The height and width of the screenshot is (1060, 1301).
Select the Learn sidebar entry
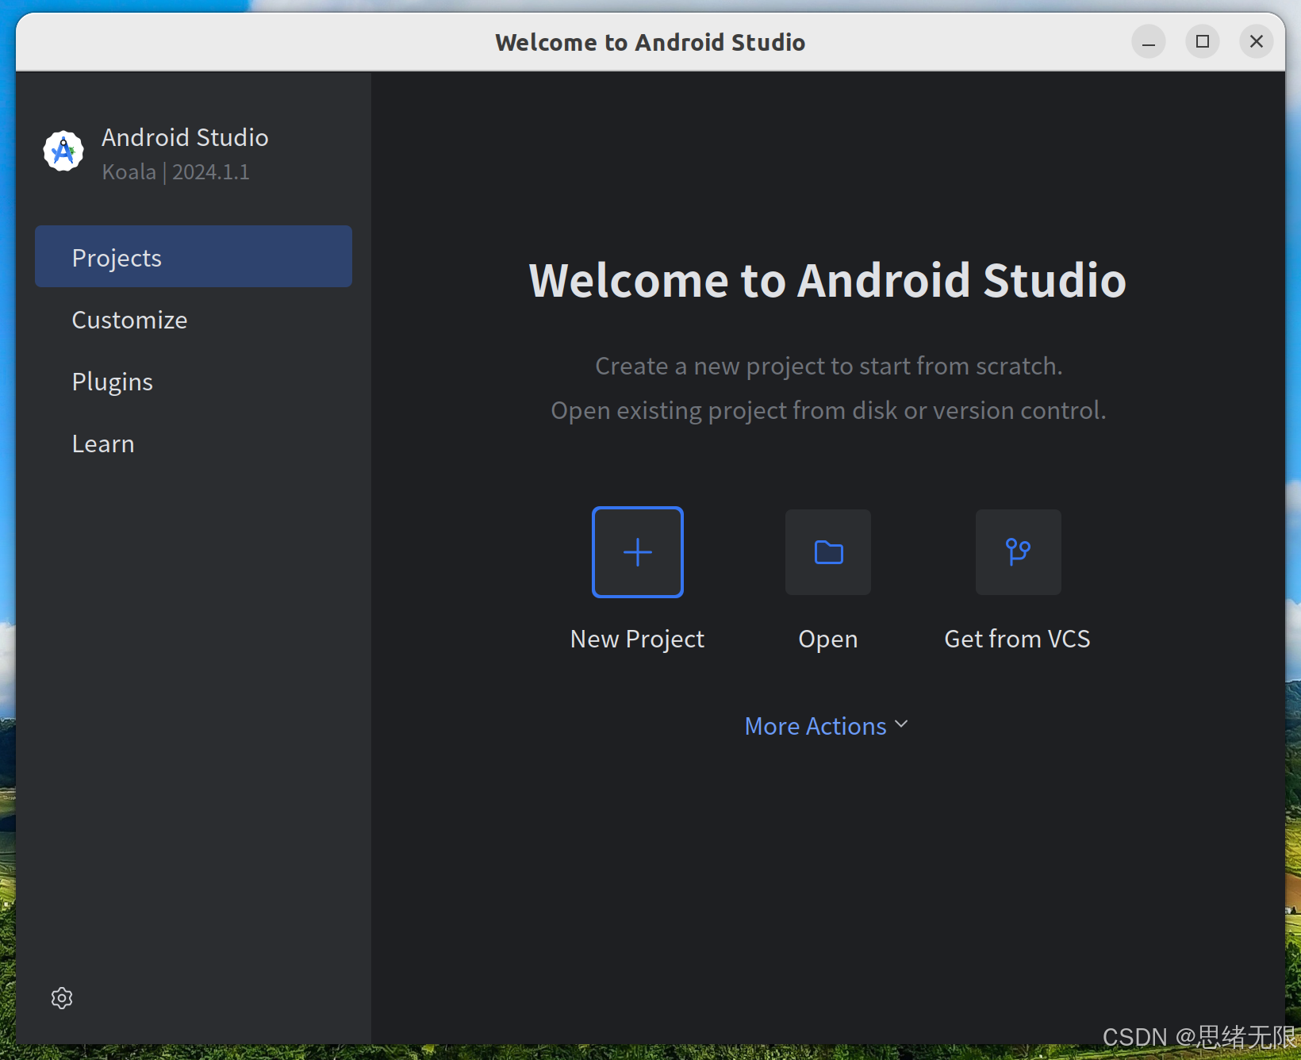coord(103,443)
